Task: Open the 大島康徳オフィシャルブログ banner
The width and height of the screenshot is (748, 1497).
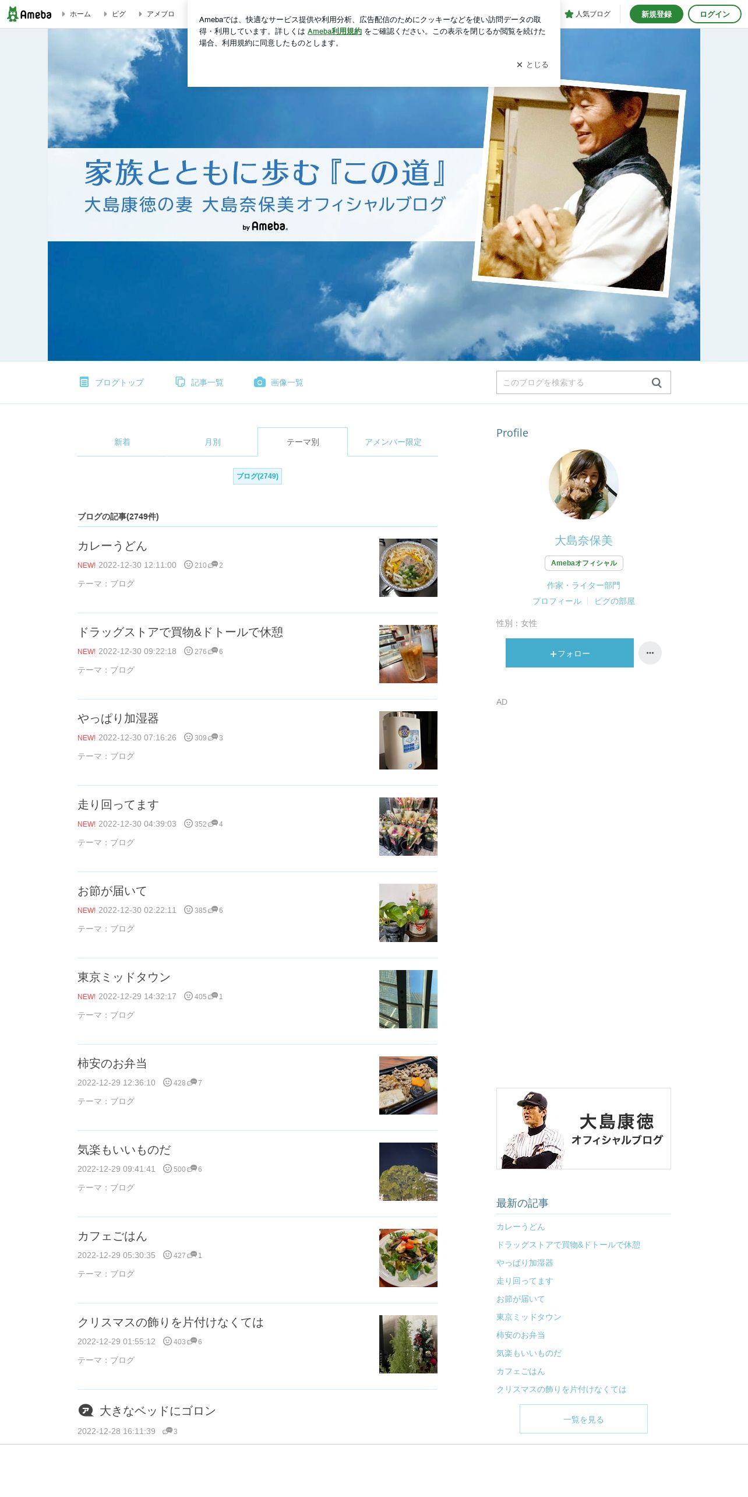Action: point(584,1129)
